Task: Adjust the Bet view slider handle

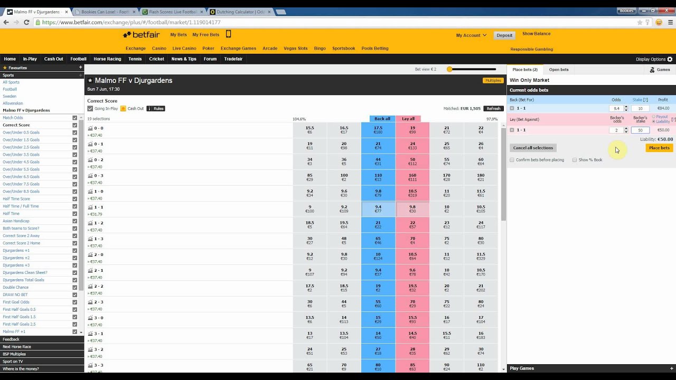Action: click(x=449, y=69)
